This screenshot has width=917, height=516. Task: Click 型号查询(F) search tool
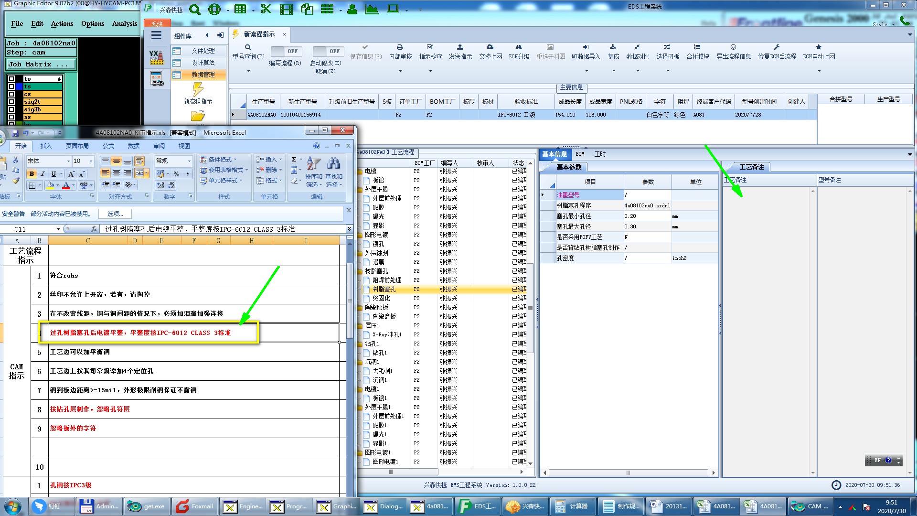pyautogui.click(x=248, y=52)
